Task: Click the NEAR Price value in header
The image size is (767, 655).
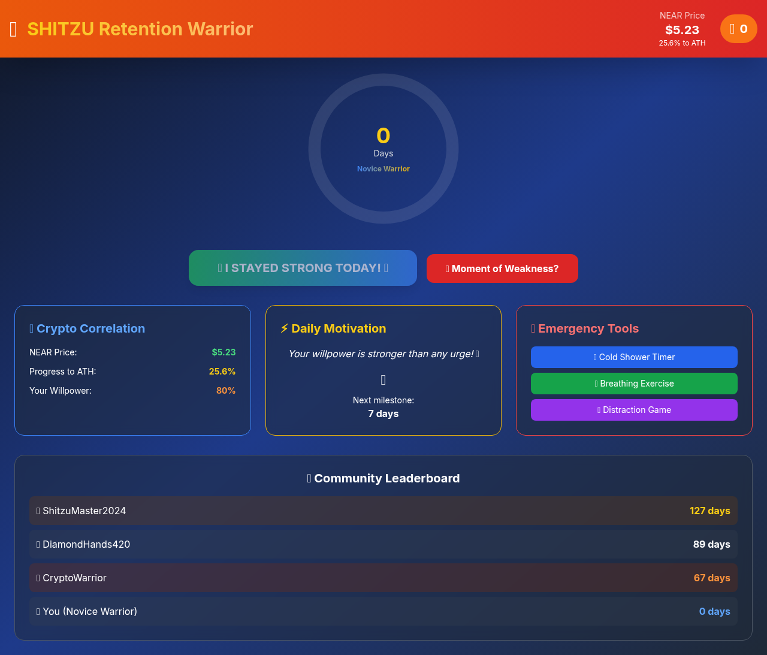Action: (682, 30)
